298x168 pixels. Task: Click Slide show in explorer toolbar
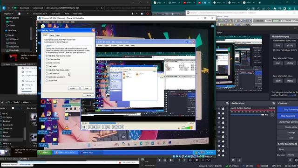tap(56, 14)
